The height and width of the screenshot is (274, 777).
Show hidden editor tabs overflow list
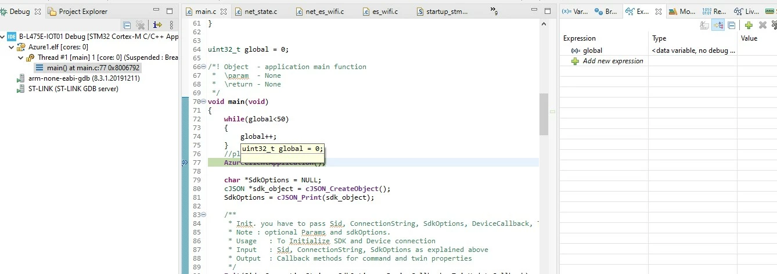coord(494,11)
